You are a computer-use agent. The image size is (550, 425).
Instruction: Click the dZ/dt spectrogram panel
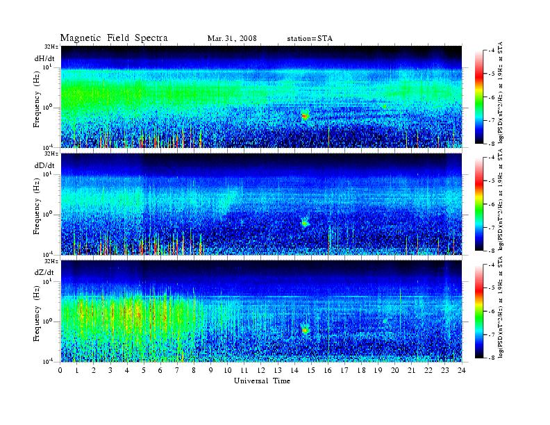[261, 311]
